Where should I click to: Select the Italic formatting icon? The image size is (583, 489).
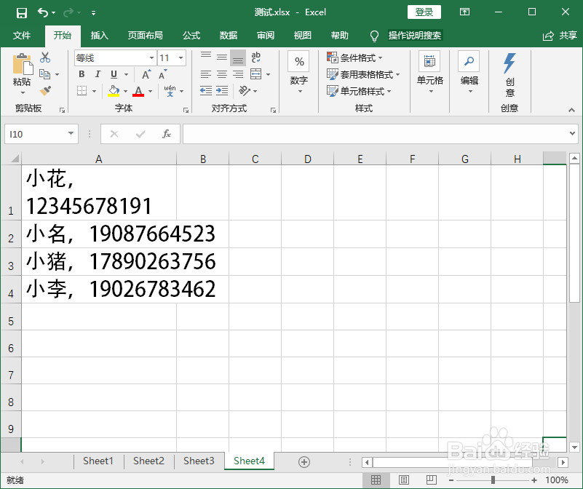point(98,73)
